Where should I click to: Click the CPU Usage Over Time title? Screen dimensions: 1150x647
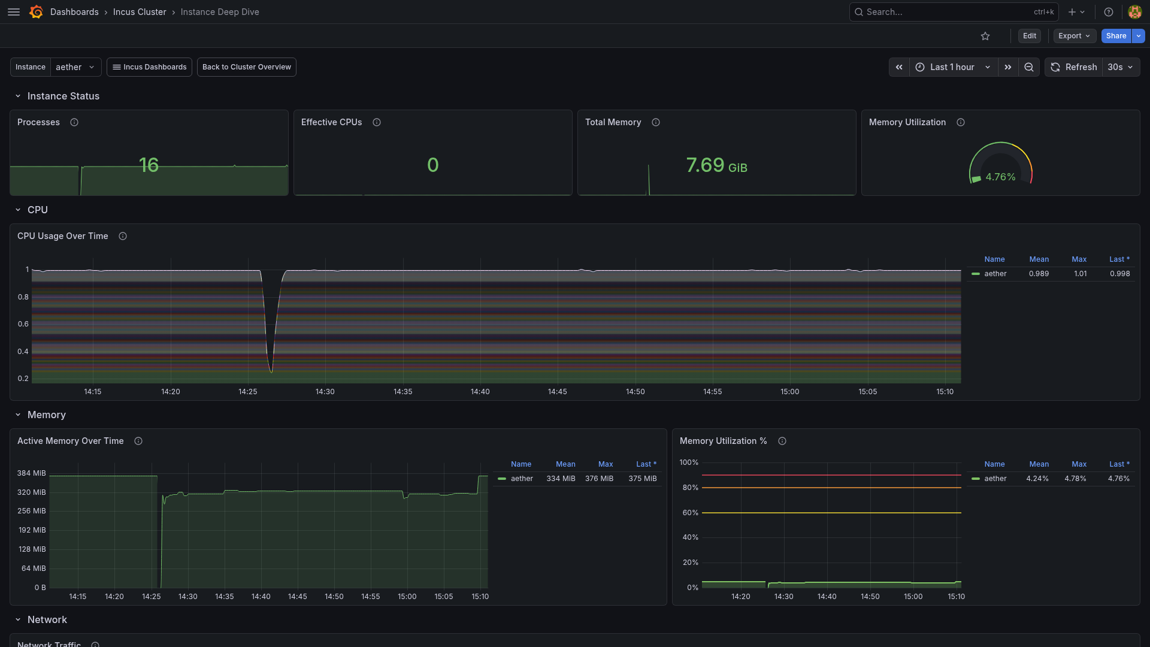point(63,236)
